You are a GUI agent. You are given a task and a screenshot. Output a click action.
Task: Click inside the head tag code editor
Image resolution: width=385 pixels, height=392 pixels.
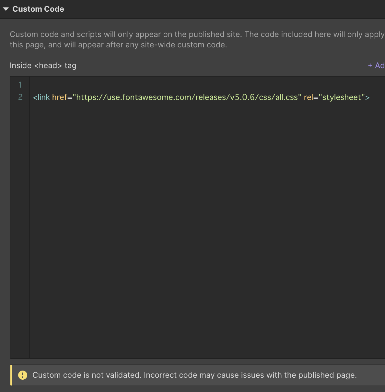click(x=207, y=217)
